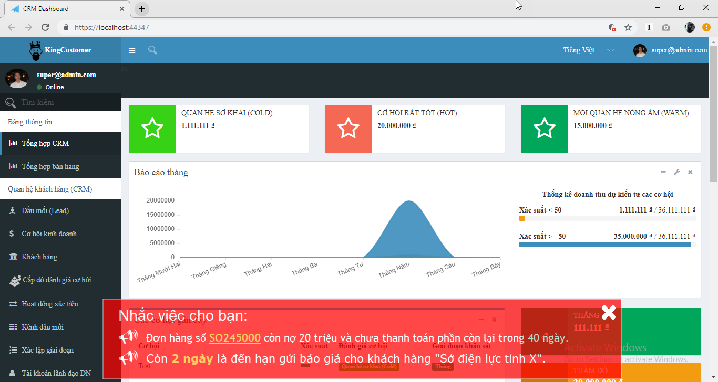Click the Lead chess-piece icon
This screenshot has height=382, width=718.
12,210
